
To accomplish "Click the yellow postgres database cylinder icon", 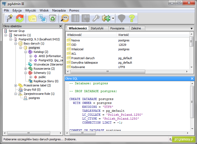I will [25, 48].
